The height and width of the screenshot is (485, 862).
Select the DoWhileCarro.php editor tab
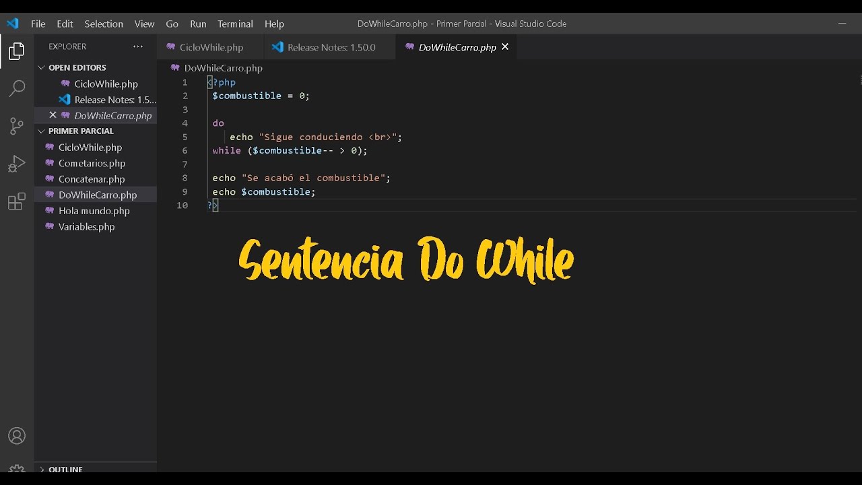pos(457,47)
